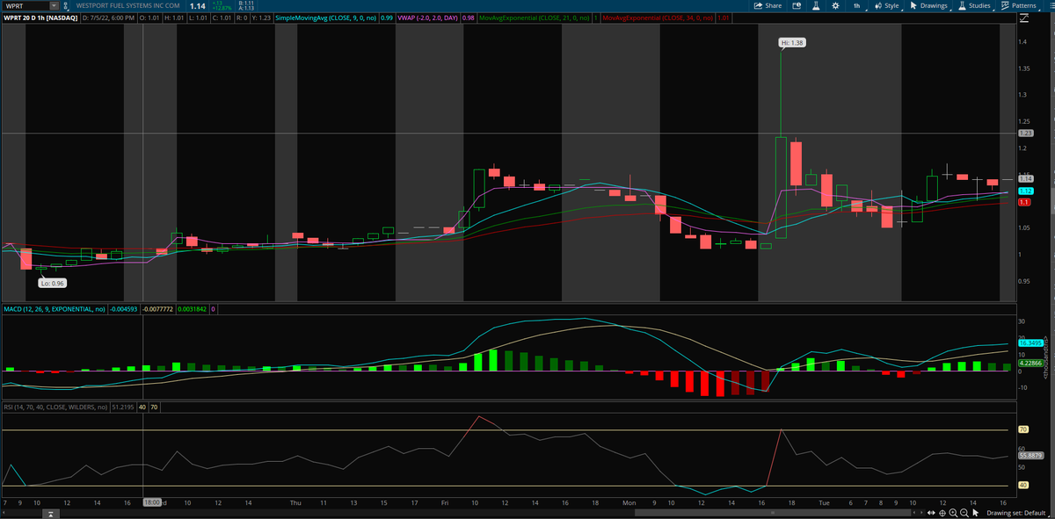Click the Hi: 1.38 price bubble
The image size is (1055, 519).
(x=790, y=41)
